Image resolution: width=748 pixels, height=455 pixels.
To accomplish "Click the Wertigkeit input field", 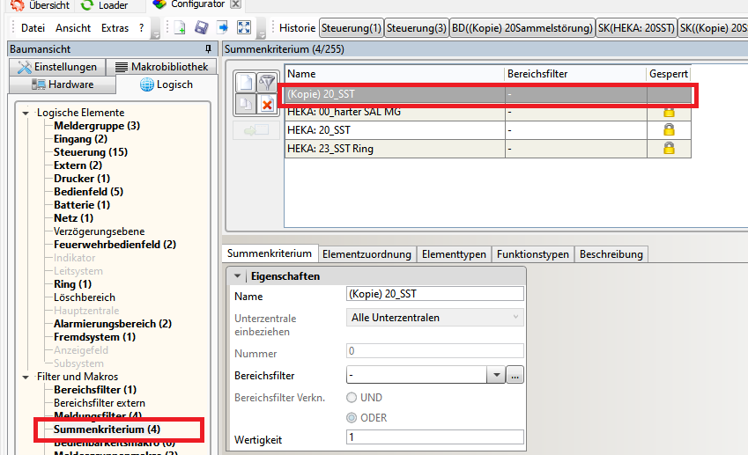I will (434, 437).
